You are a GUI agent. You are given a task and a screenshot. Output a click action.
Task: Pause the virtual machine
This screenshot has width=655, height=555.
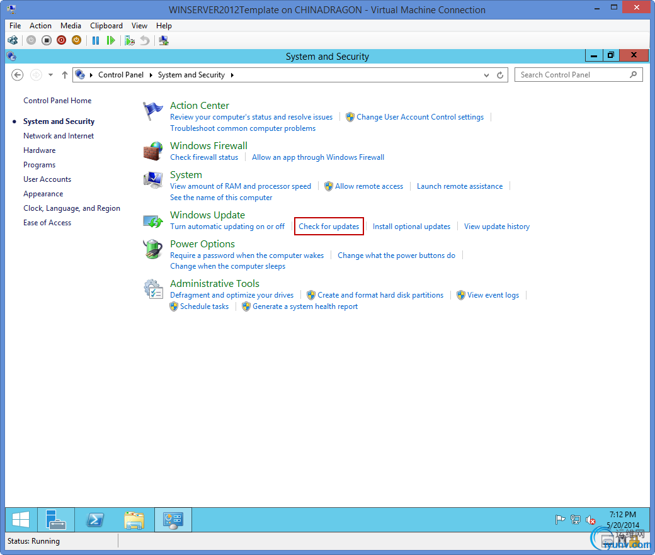pos(96,40)
